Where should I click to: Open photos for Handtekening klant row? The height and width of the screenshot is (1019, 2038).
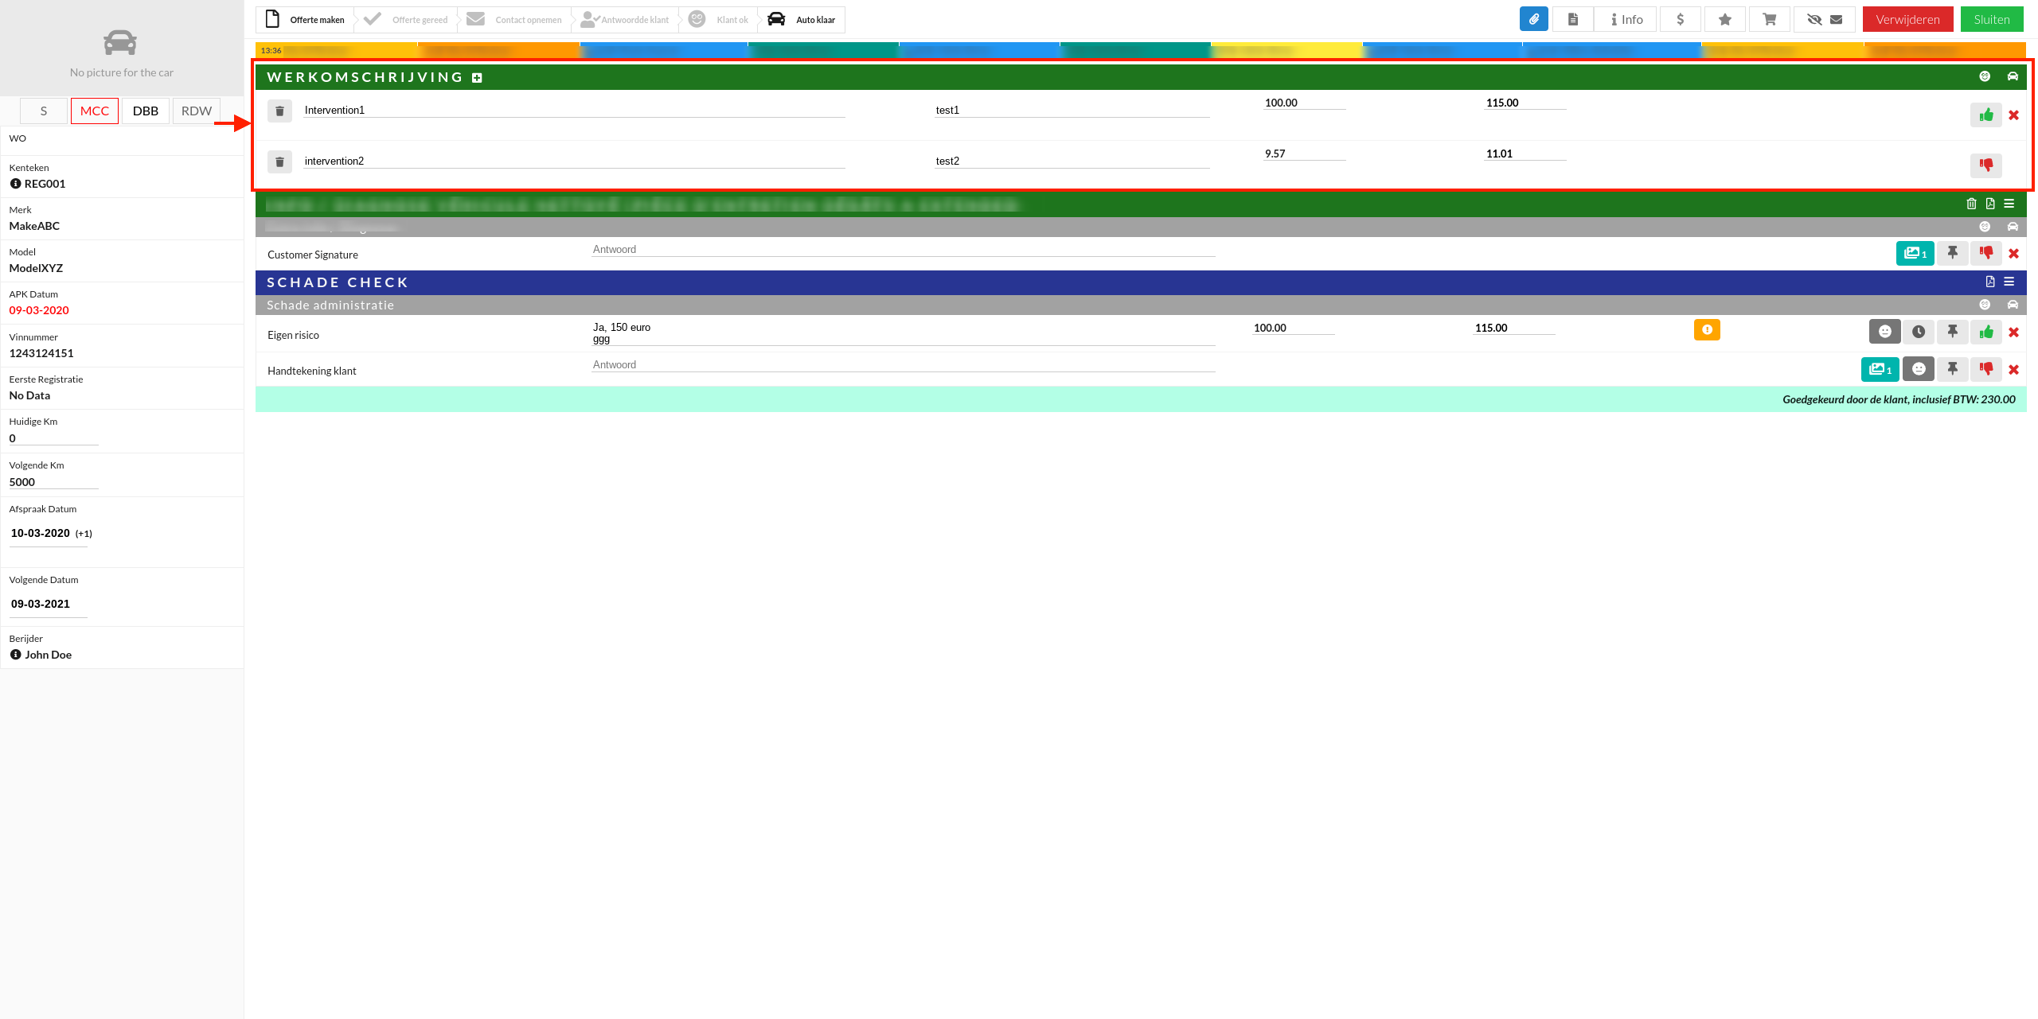pyautogui.click(x=1880, y=369)
